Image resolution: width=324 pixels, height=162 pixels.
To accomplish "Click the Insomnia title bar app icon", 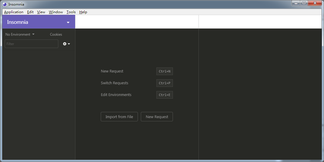I will [5, 4].
